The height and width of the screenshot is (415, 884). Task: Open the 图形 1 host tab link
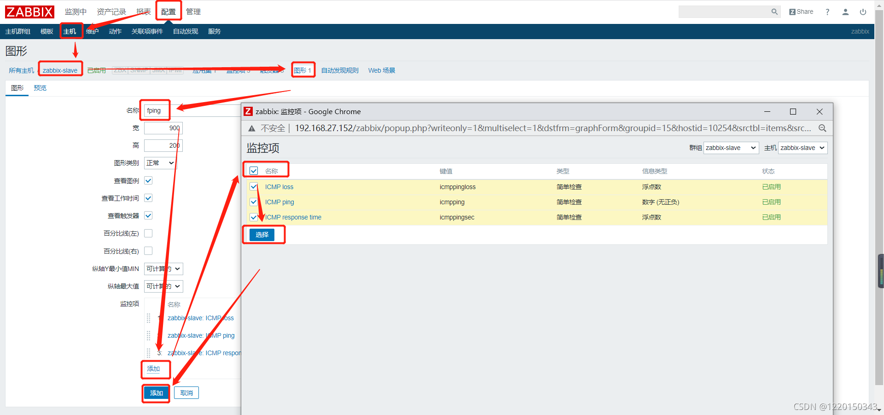click(x=302, y=70)
